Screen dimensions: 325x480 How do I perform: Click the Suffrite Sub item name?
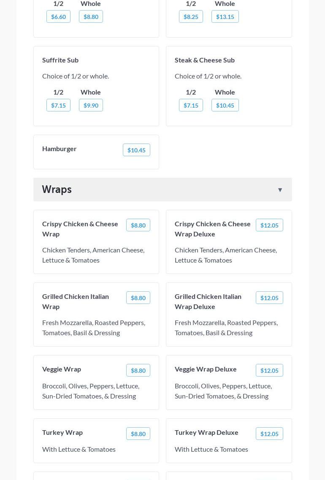(60, 60)
